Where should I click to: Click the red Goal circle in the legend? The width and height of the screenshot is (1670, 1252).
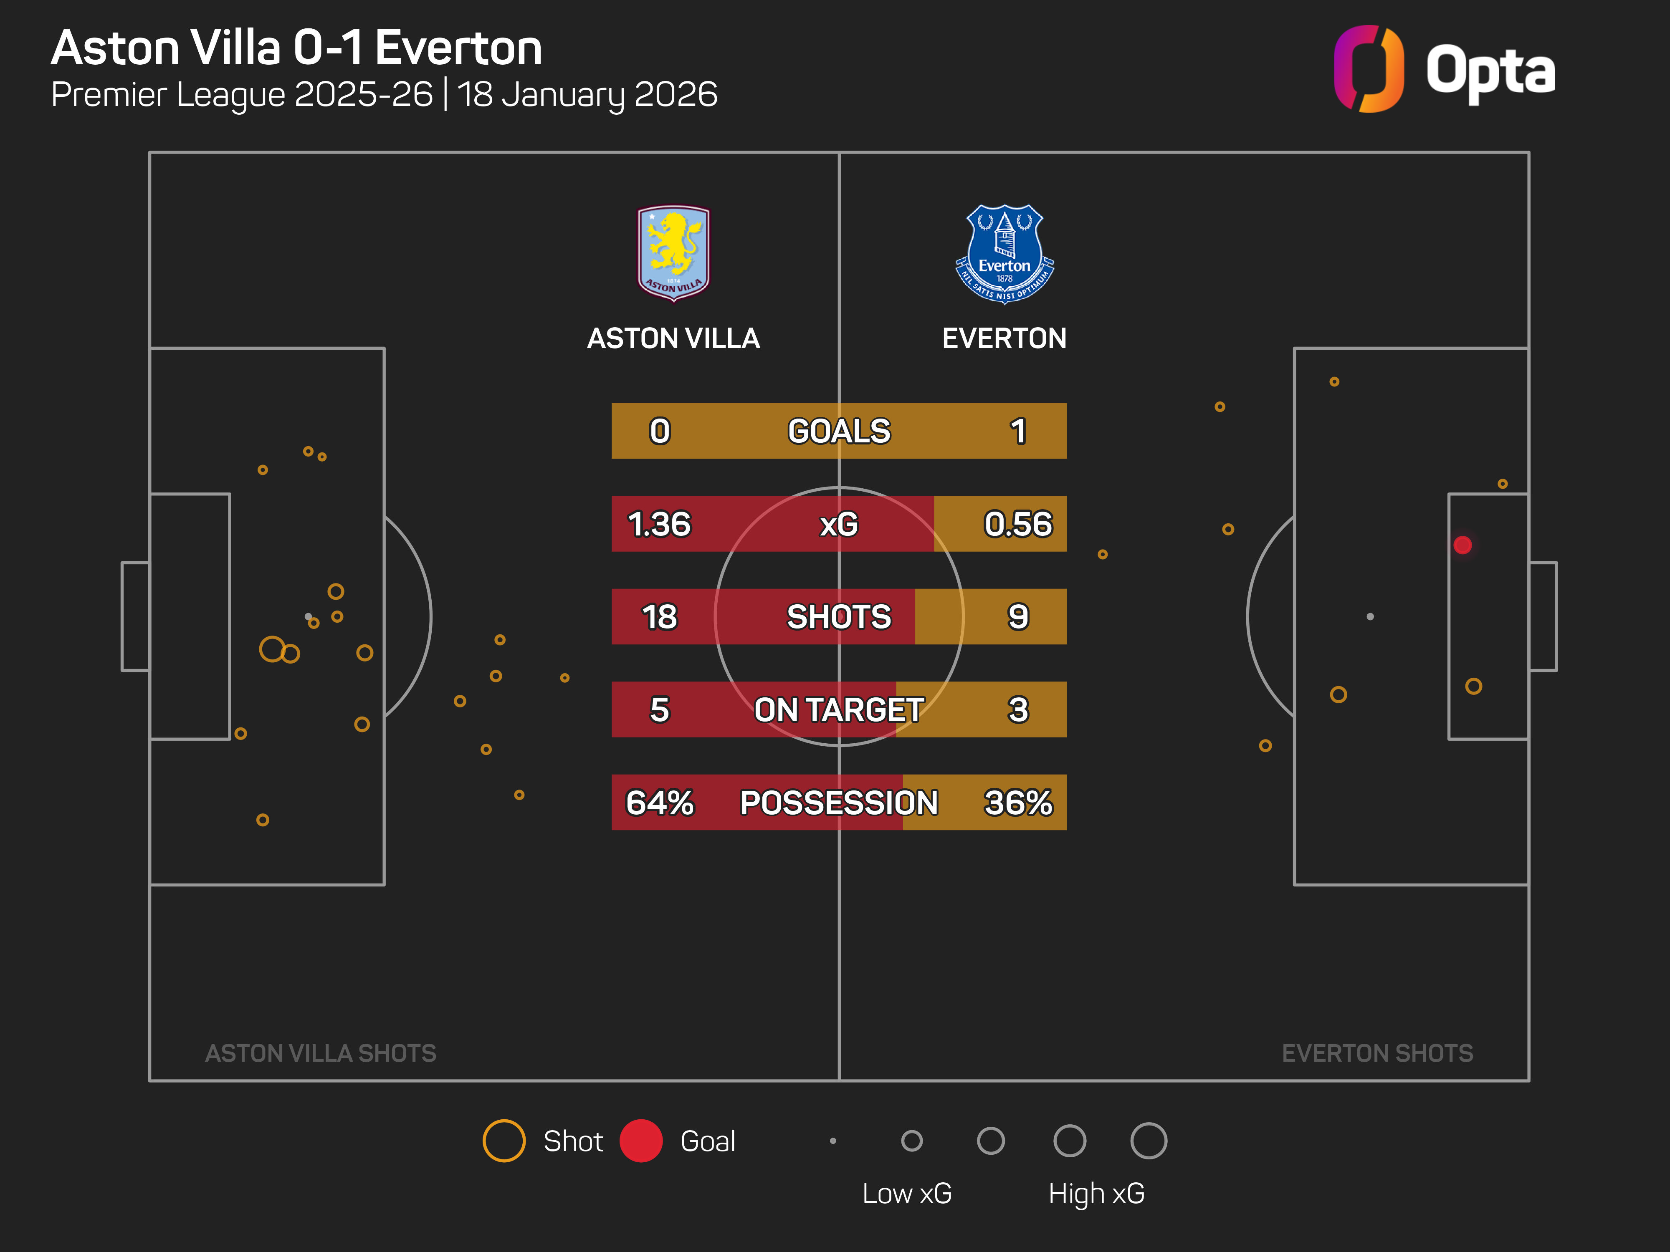641,1140
